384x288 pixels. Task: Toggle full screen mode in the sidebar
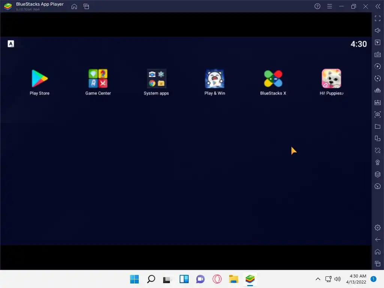(x=378, y=18)
